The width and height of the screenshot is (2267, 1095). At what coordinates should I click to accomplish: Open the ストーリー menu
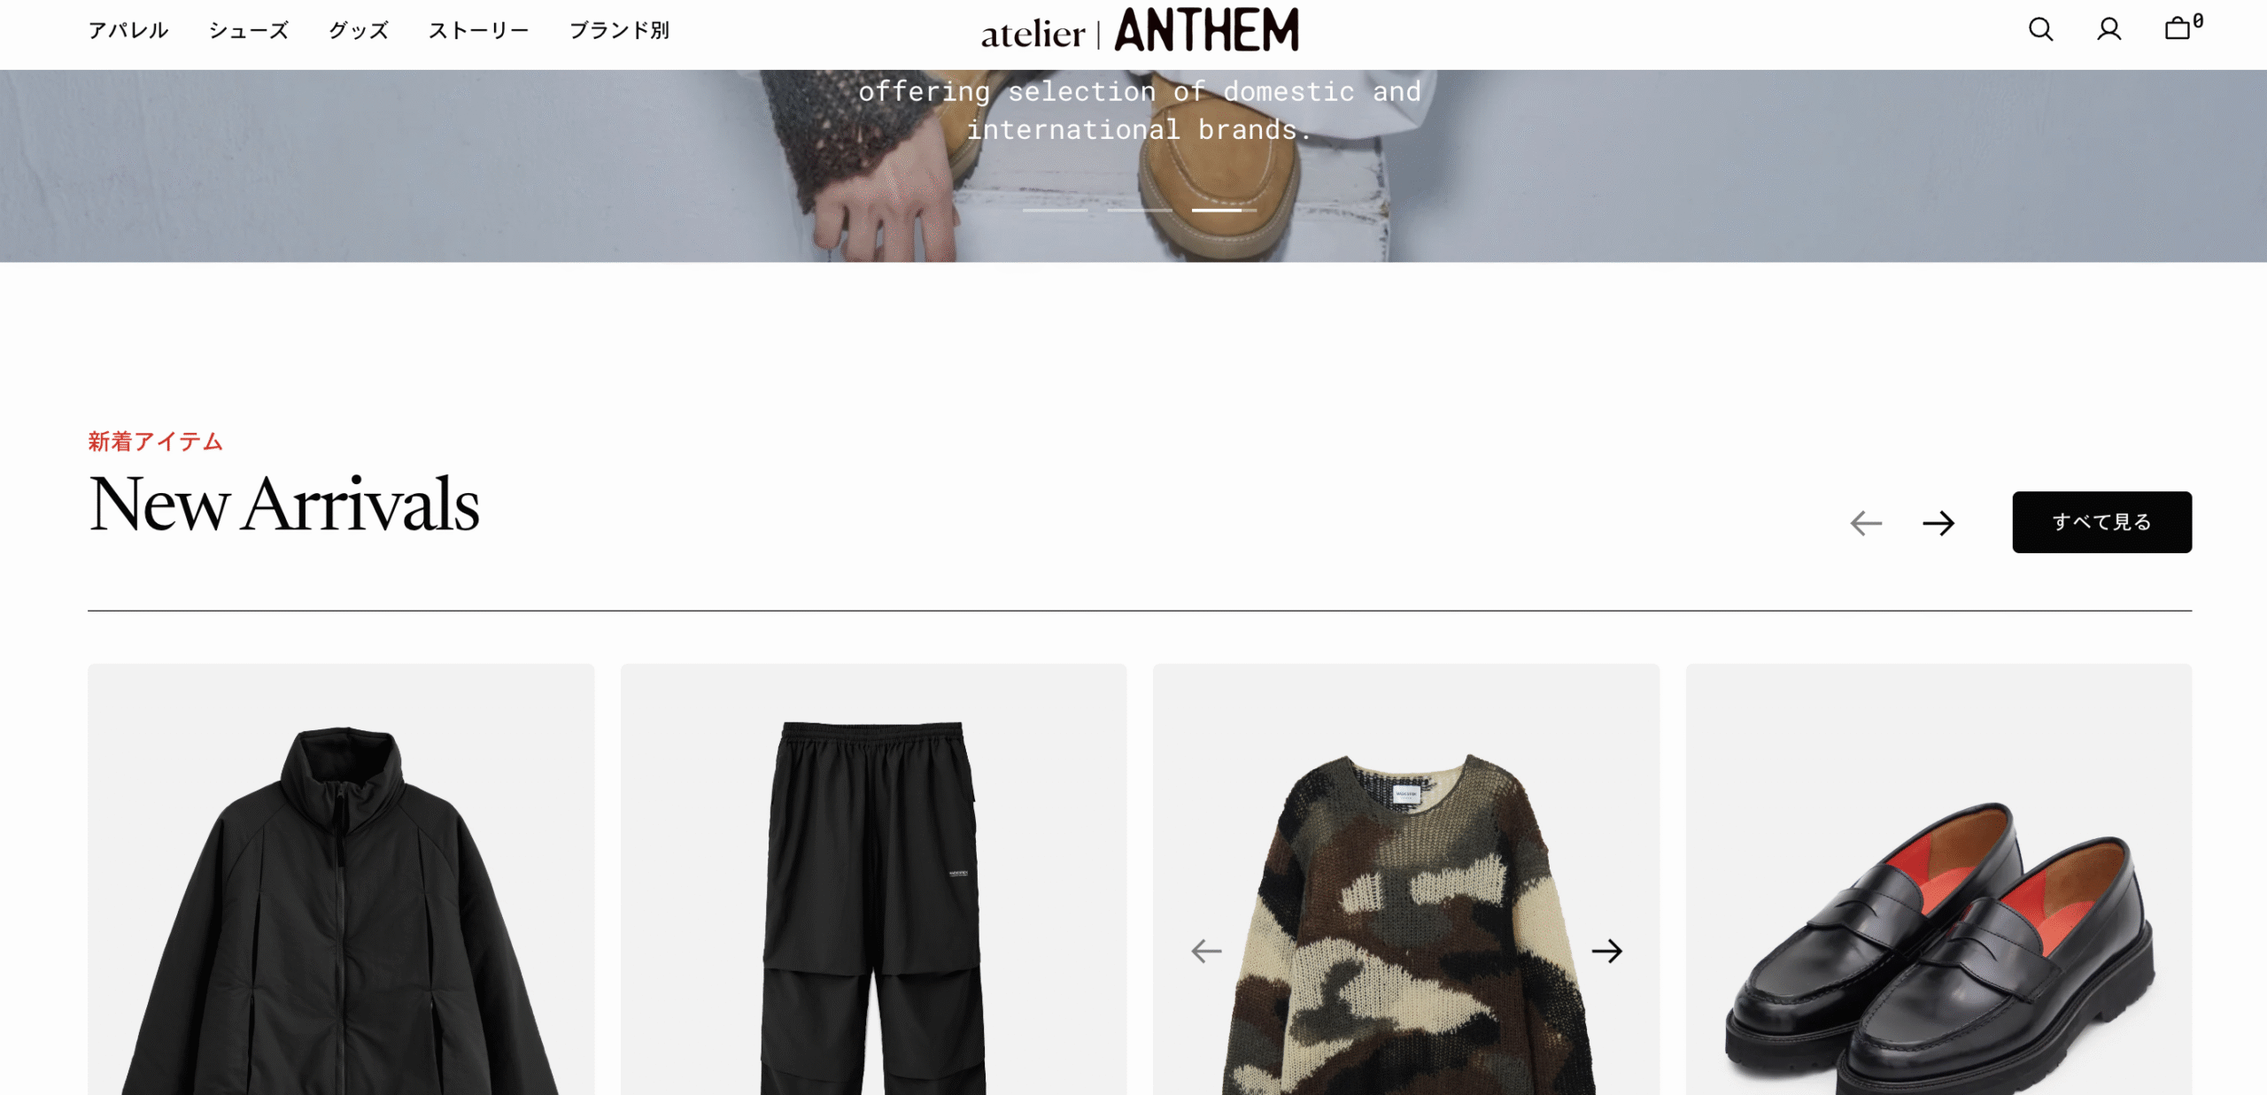coord(479,31)
